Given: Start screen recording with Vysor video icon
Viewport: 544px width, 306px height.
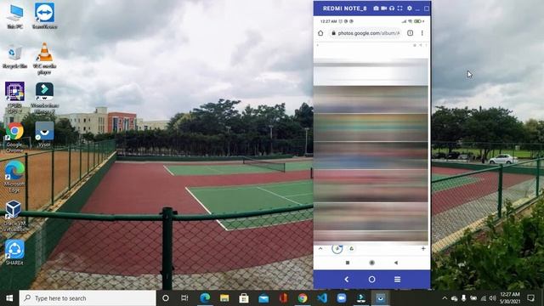Looking at the screenshot, I should (x=384, y=8).
